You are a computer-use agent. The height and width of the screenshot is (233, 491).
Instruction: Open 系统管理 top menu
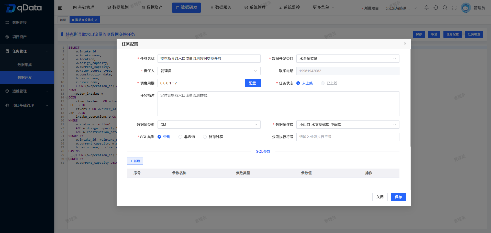tap(255, 7)
